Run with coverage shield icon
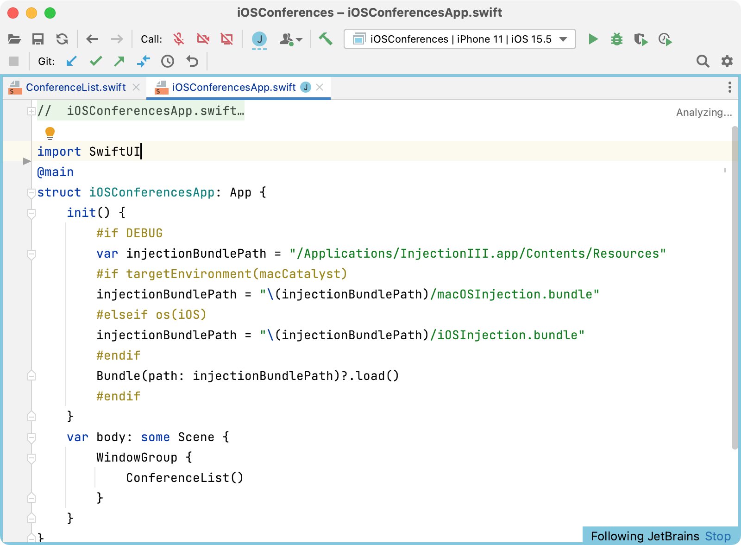The width and height of the screenshot is (741, 545). click(x=641, y=39)
